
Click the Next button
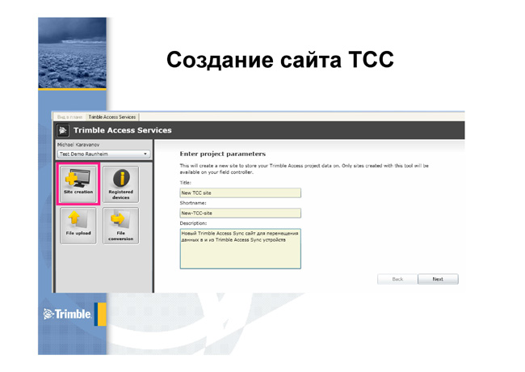438,279
